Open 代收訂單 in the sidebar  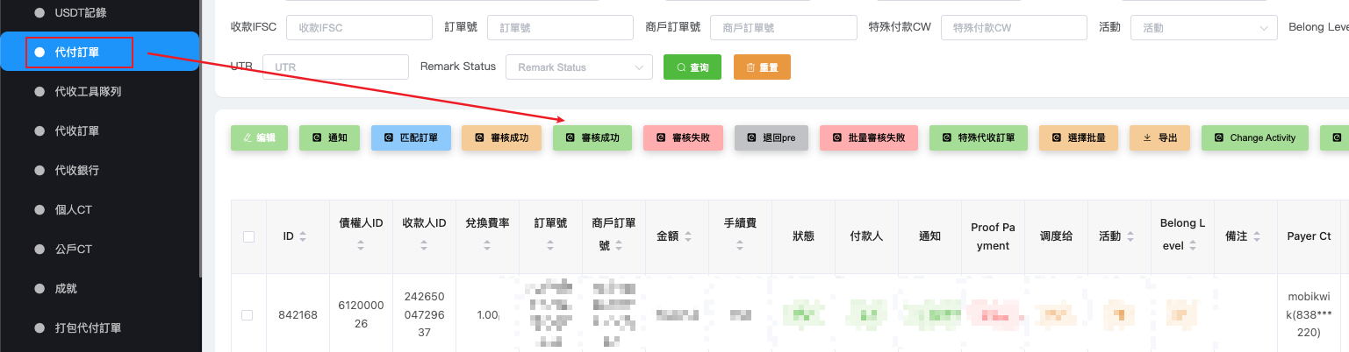coord(76,131)
